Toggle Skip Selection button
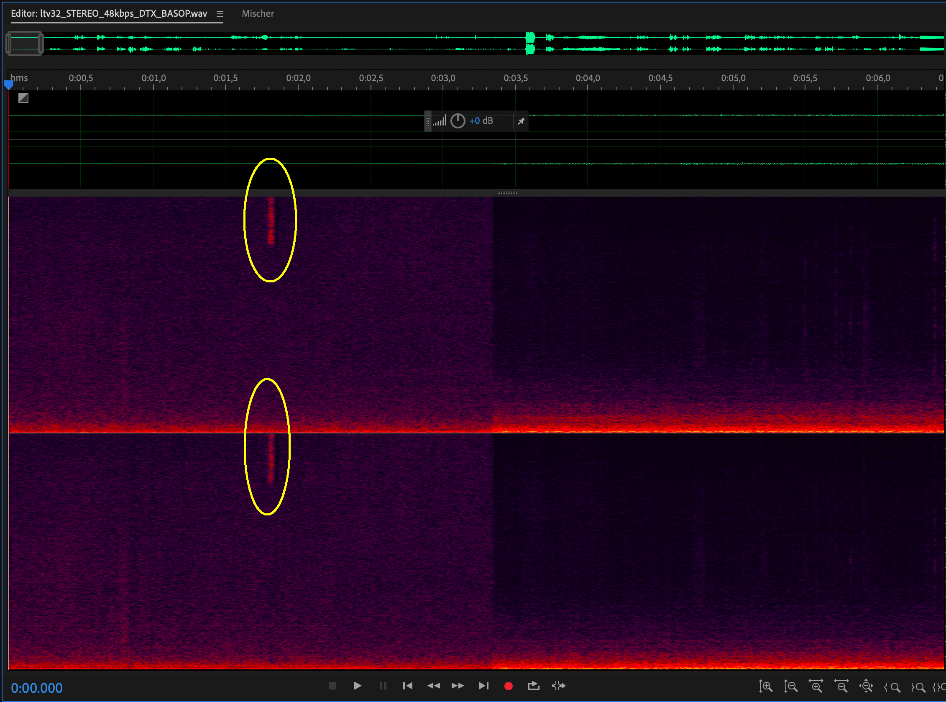946x702 pixels. coord(559,686)
